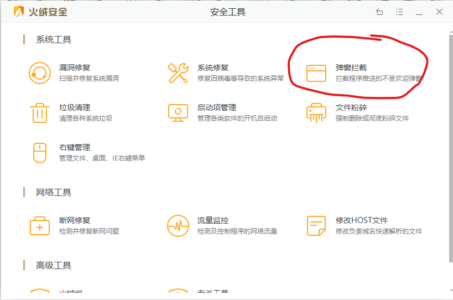Click the 垃圾清理 title text
453x300 pixels.
coord(75,107)
